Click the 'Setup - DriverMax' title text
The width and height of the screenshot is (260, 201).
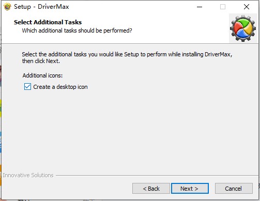[x=41, y=7]
